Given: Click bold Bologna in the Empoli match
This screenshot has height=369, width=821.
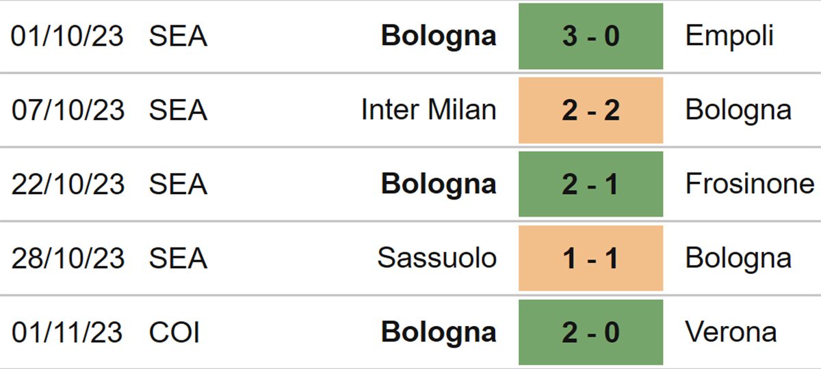Looking at the screenshot, I should point(439,36).
